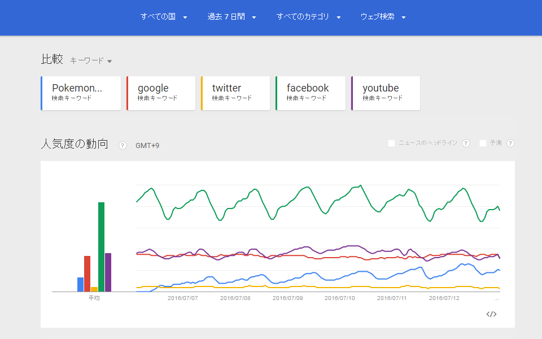This screenshot has height=339, width=542.
Task: Expand the 過去 7 日間 time range dropdown
Action: tap(231, 17)
